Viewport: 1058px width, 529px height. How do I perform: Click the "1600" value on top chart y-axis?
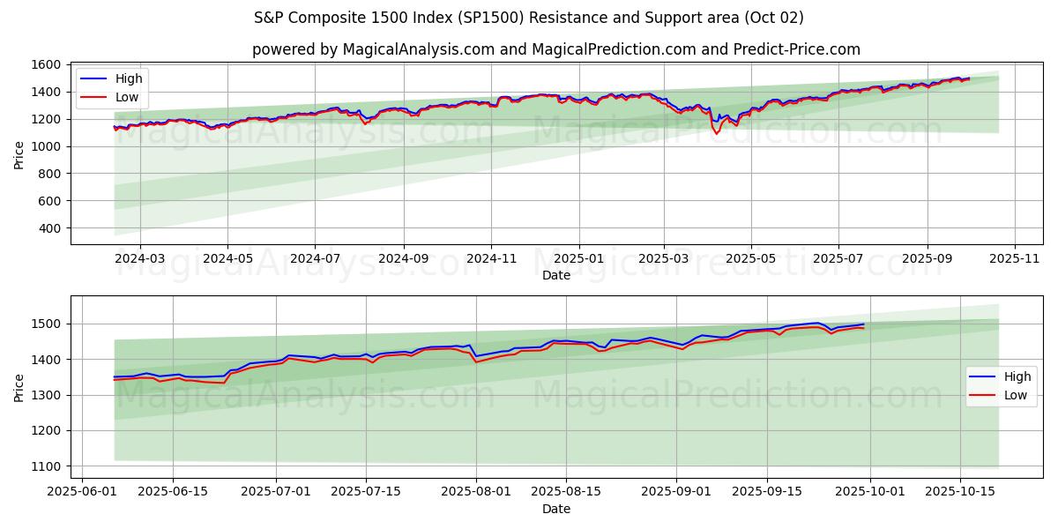click(46, 64)
